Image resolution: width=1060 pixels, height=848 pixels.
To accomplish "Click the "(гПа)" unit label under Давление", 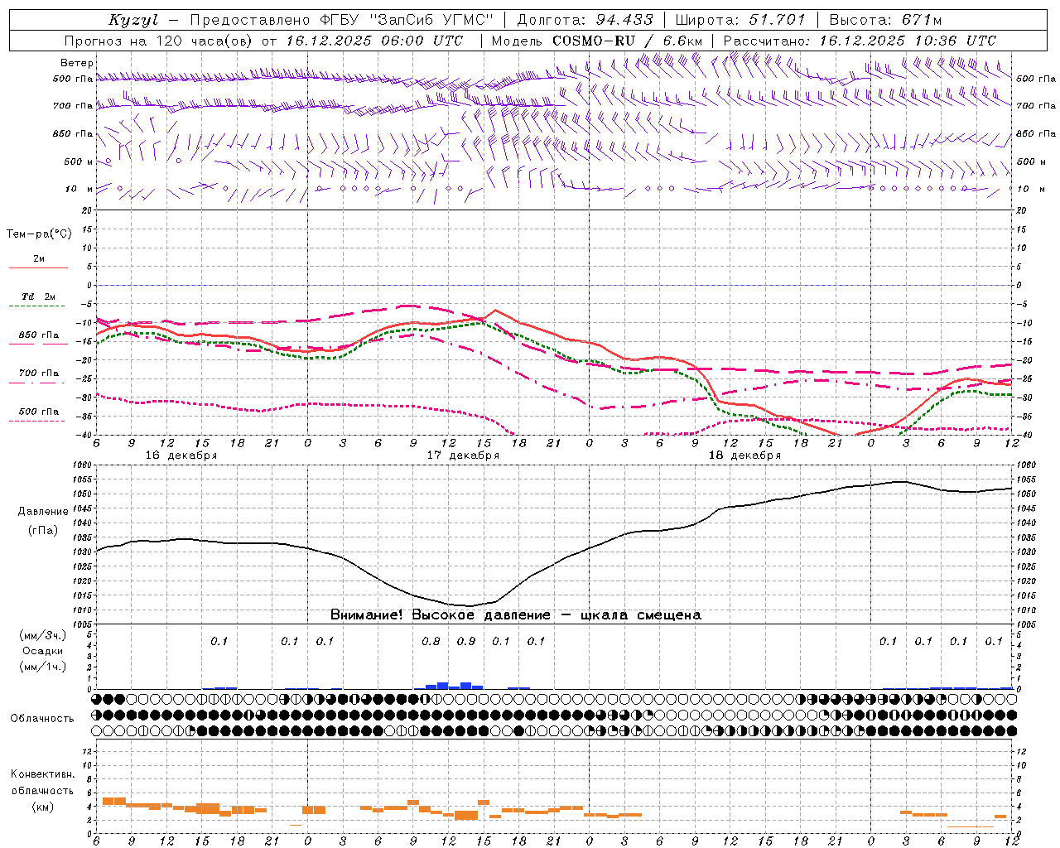I will [x=43, y=530].
